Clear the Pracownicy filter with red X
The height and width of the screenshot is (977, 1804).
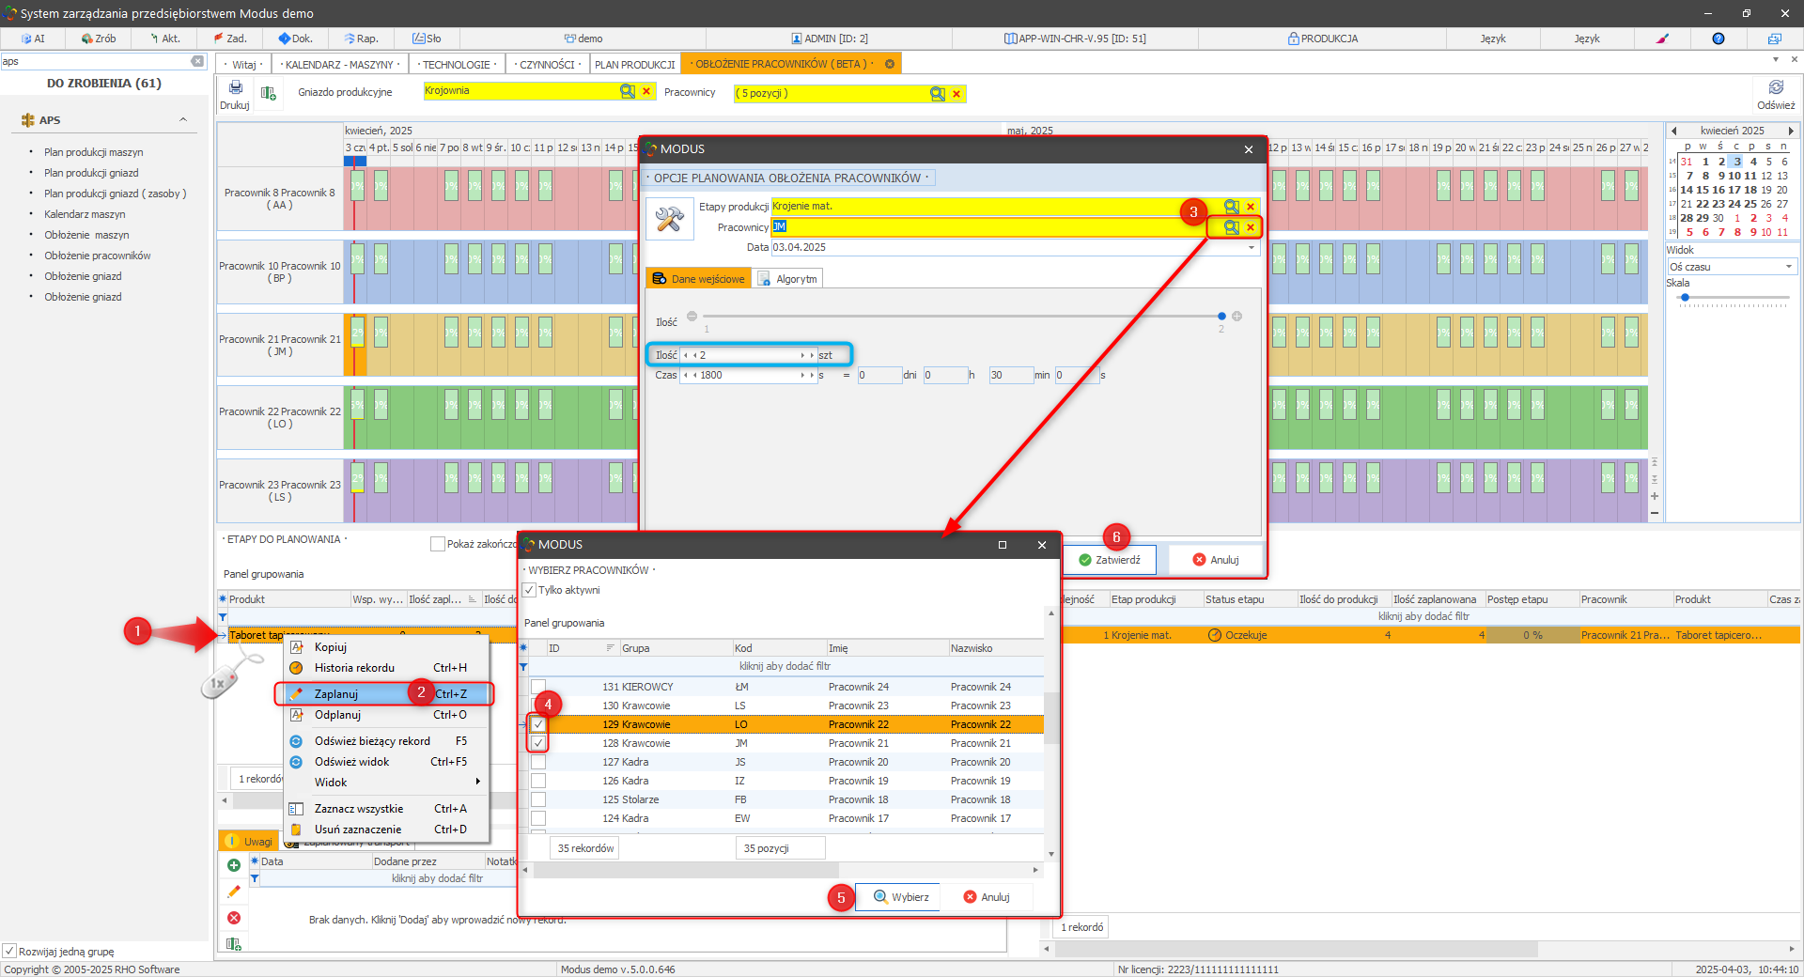[x=956, y=94]
